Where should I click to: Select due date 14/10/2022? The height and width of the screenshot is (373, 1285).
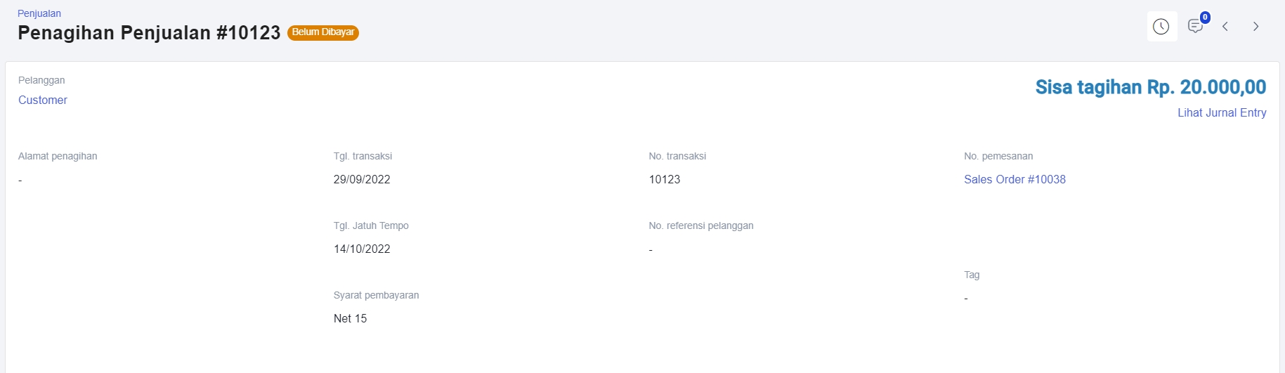pos(362,249)
